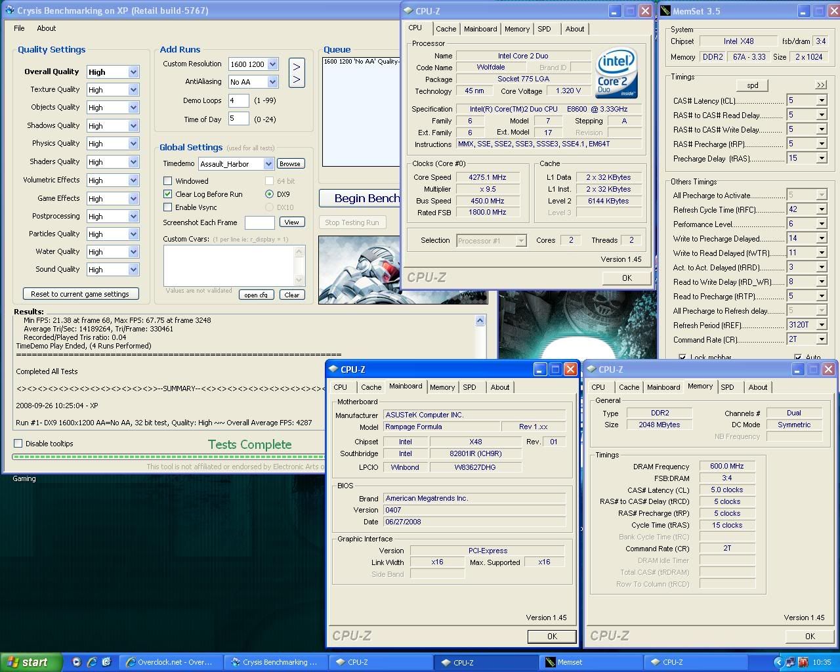The height and width of the screenshot is (672, 840).
Task: Click OK in top CPU-Z window
Action: pos(627,278)
